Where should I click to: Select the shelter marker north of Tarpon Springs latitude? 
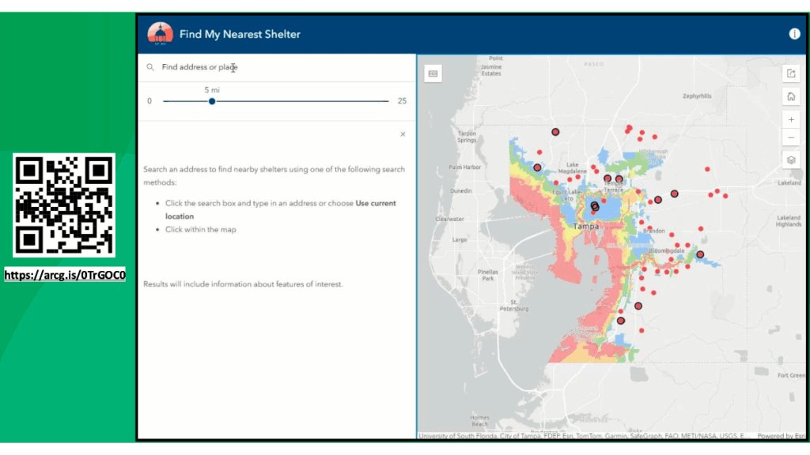555,132
